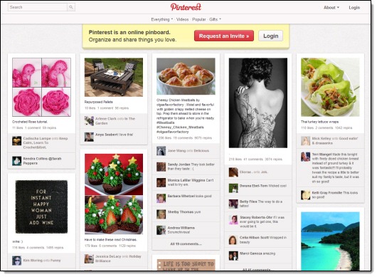The width and height of the screenshot is (377, 277).
Task: Click Dwana Ebel-Tom's avatar icon
Action: pos(233,188)
